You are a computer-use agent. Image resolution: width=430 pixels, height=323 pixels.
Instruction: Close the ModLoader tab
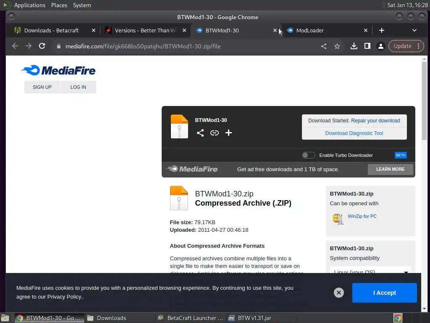point(366,30)
